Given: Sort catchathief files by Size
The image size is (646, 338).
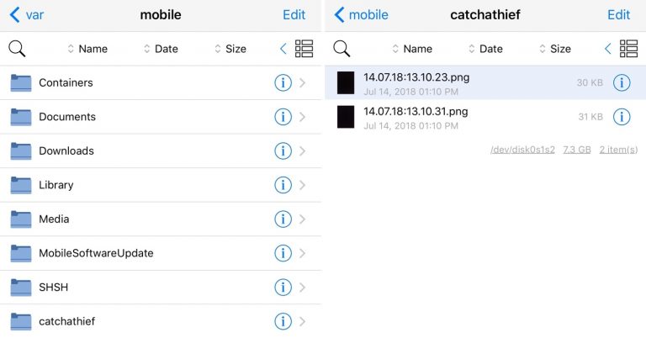Looking at the screenshot, I should tap(555, 49).
